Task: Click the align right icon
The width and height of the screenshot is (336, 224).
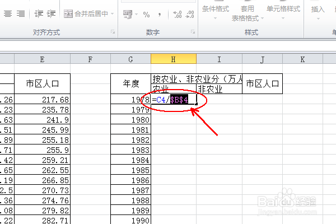Action: pos(21,13)
